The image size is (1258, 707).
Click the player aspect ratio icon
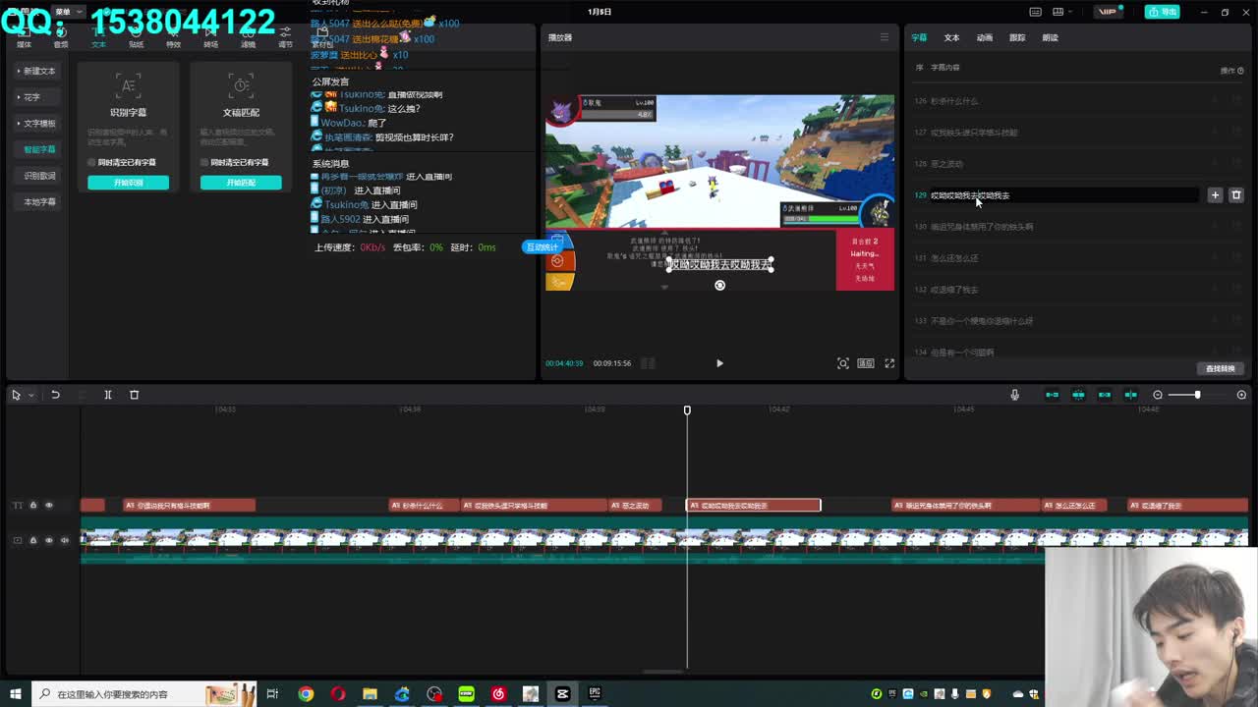pyautogui.click(x=866, y=363)
